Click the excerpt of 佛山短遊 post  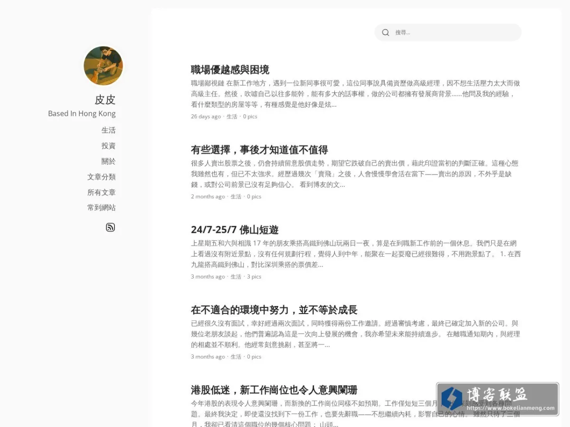tap(356, 254)
